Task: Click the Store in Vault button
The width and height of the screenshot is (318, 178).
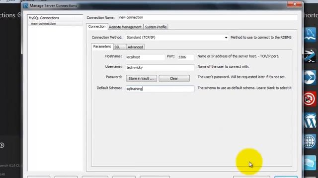Action: click(141, 78)
